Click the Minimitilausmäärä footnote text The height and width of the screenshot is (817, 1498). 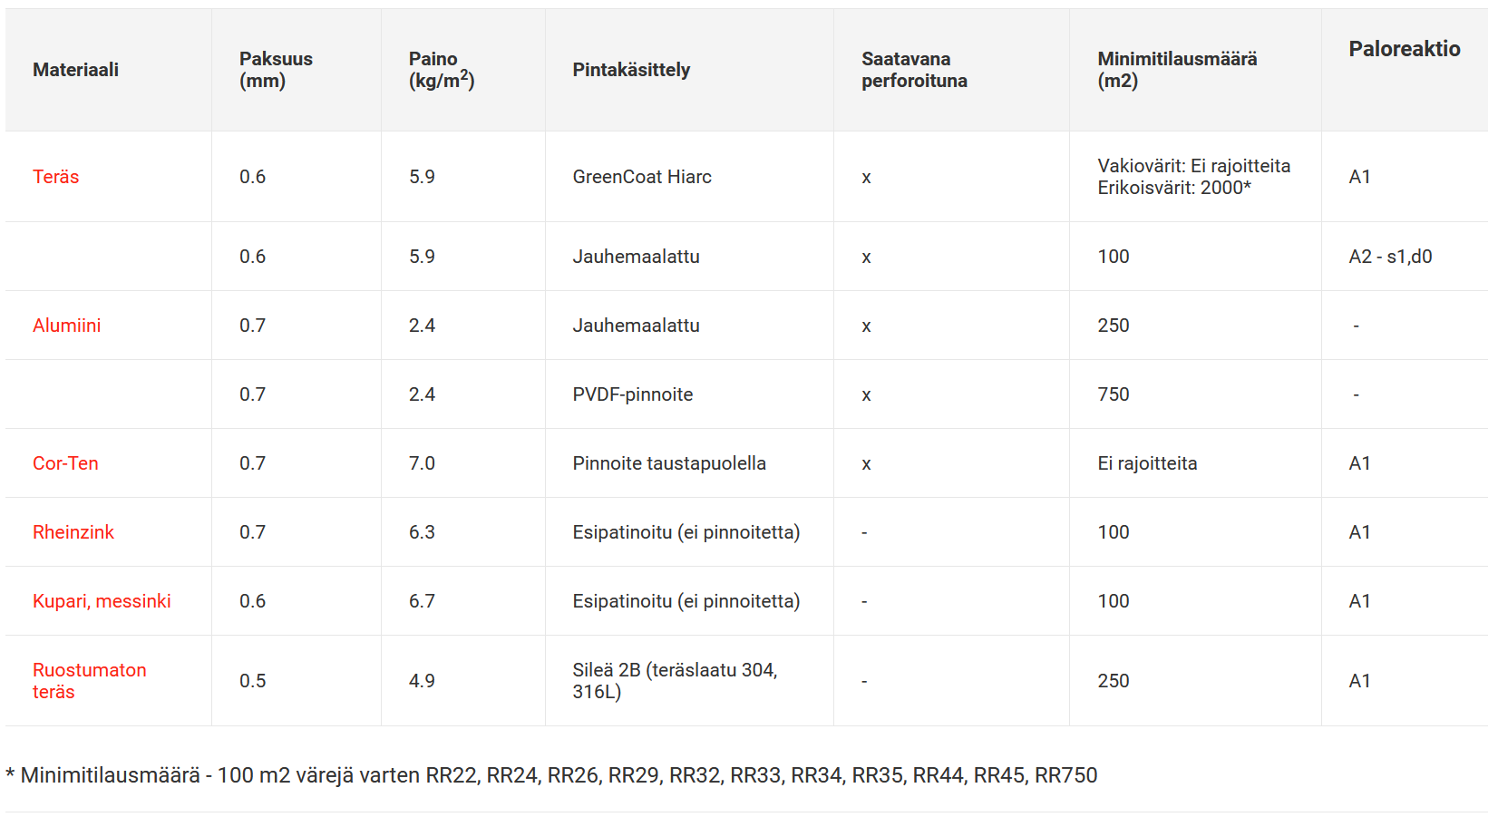click(551, 775)
